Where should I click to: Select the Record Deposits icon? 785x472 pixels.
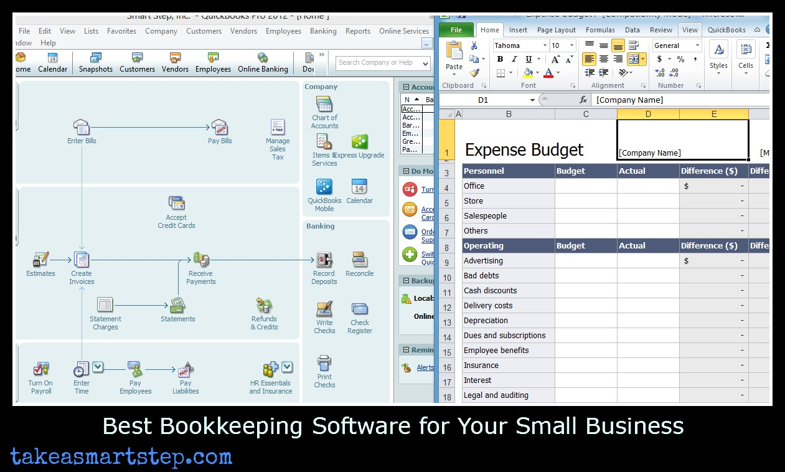tap(324, 260)
